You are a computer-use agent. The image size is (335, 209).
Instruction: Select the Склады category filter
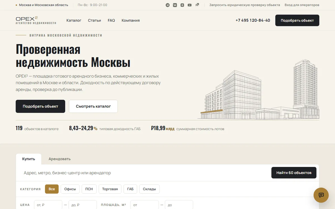click(149, 189)
